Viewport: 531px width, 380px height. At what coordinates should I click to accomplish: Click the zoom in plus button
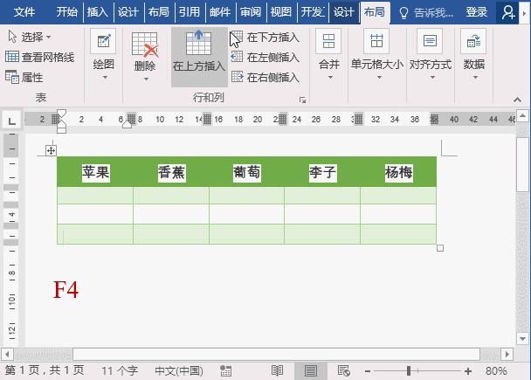[468, 371]
